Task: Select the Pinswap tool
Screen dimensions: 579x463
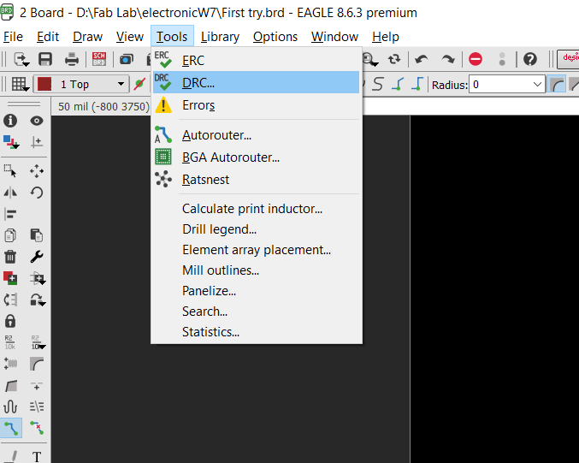Action: tap(10, 300)
